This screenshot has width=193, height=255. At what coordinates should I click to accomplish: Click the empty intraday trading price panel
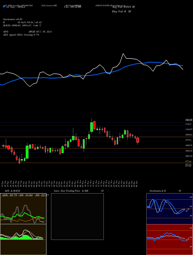coord(77,216)
